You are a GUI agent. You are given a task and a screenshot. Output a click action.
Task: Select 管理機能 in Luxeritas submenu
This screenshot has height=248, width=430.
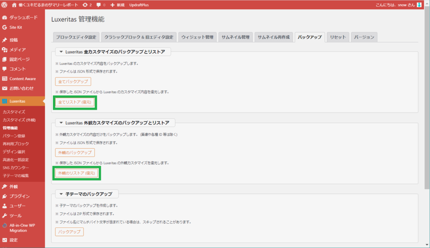pos(10,128)
